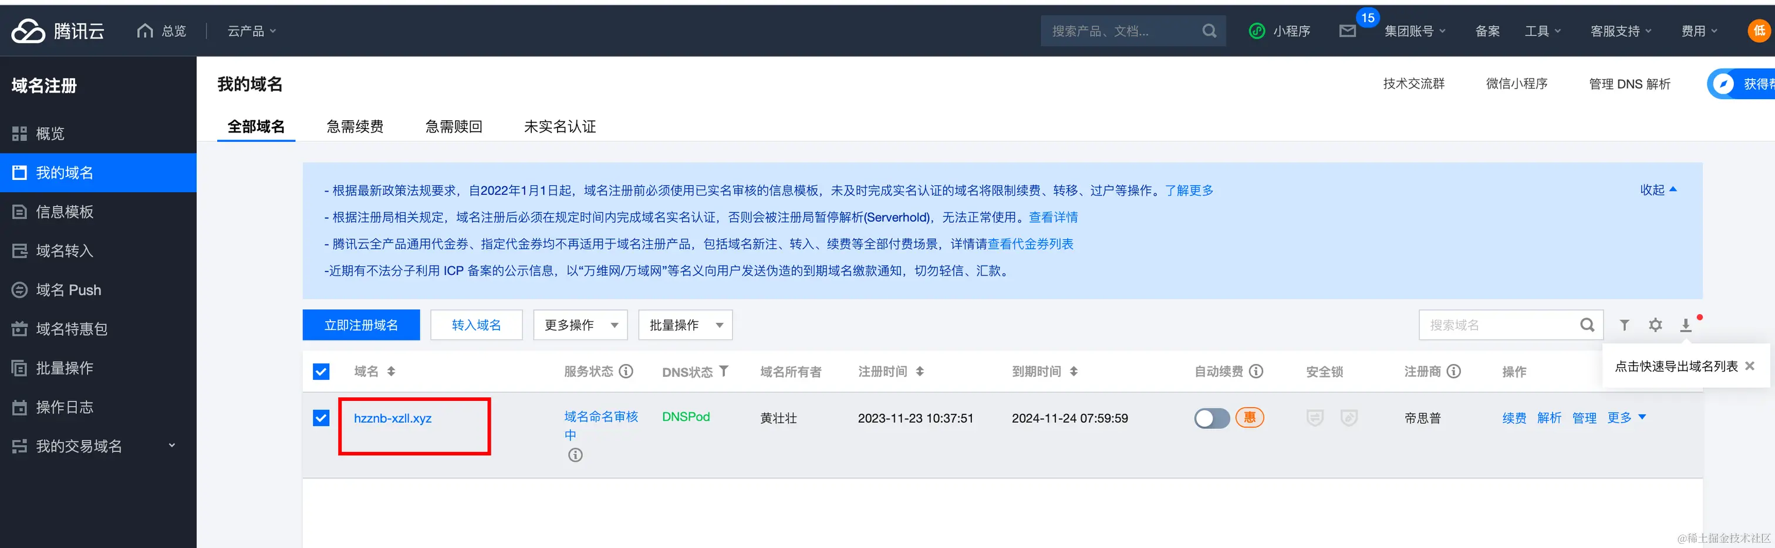Screen dimensions: 1775x548
Task: Click the mail notification envelope icon
Action: (x=1347, y=31)
